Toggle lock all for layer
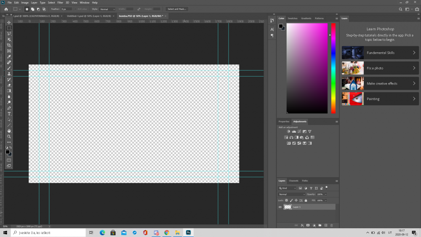 pyautogui.click(x=306, y=200)
